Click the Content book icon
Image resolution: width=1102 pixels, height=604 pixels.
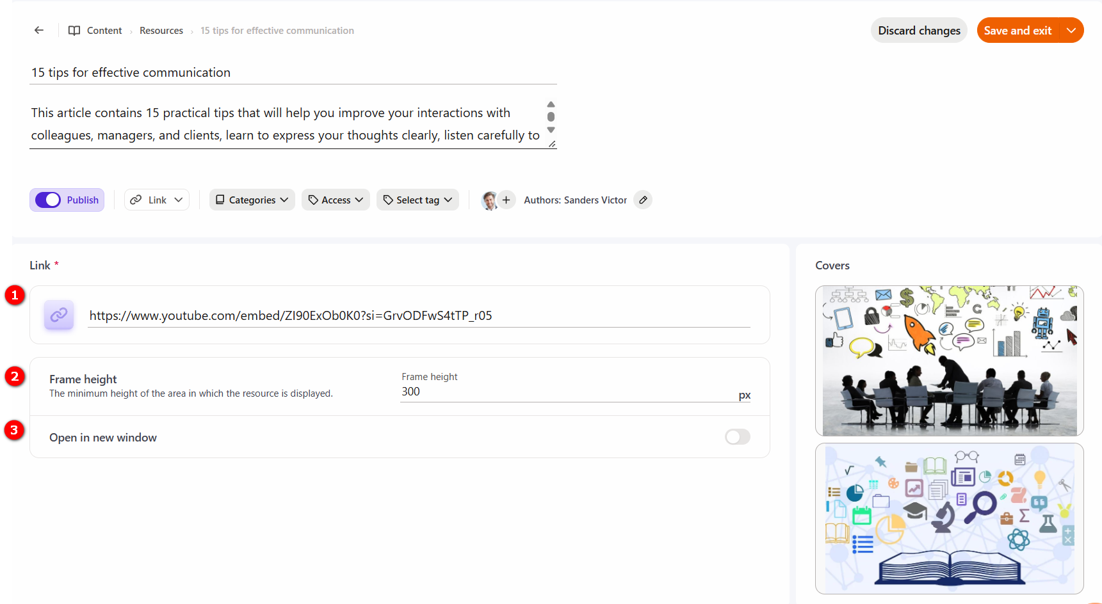point(74,31)
